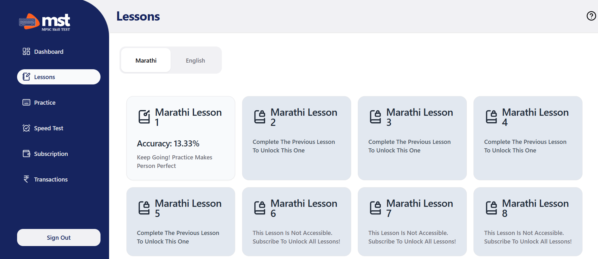Select the locked Marathi Lesson 3 card
Image resolution: width=598 pixels, height=259 pixels.
tap(412, 138)
